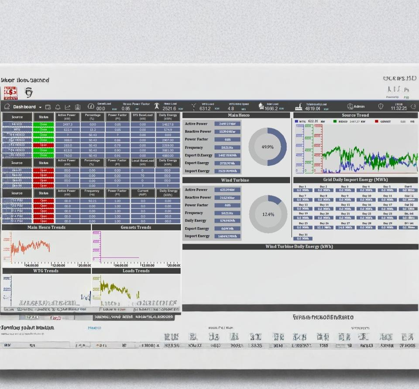Click the headset icon left of Dashboard
419x389 pixels.
click(7, 107)
